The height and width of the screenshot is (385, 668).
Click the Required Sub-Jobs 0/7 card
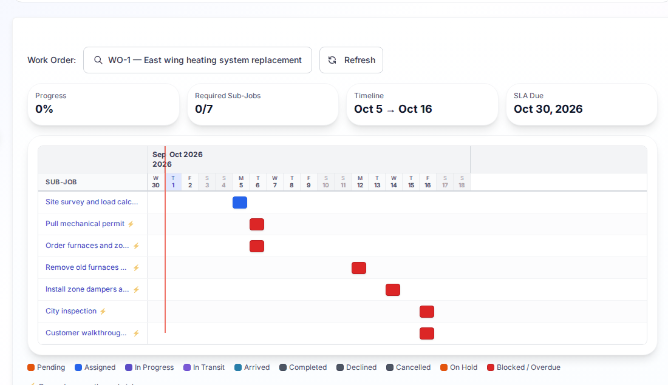(x=263, y=104)
